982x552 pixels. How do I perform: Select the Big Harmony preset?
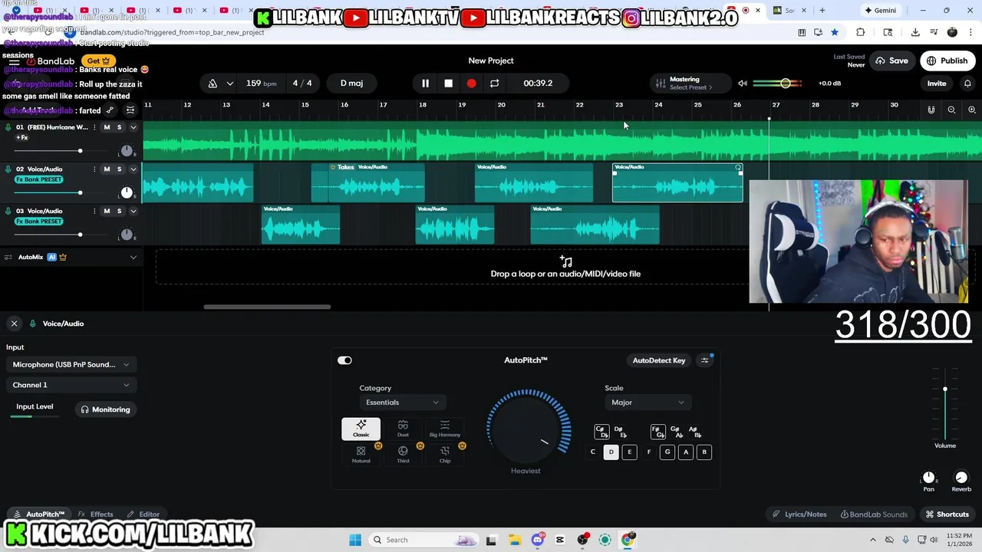click(x=445, y=429)
